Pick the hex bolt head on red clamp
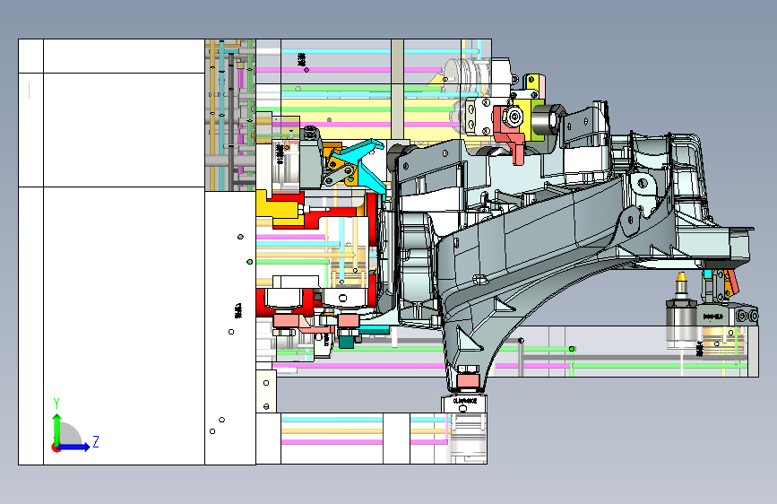Screen dimensions: 777x504 (x=513, y=117)
